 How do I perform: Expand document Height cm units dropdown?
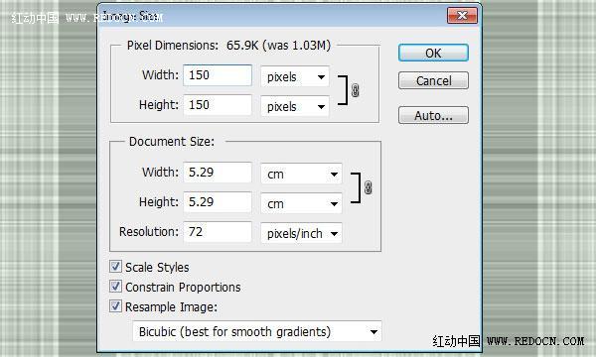[x=301, y=203]
